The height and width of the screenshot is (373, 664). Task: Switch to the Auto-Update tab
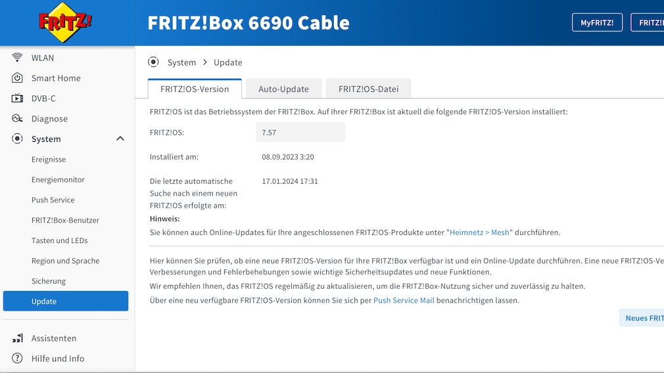click(283, 89)
